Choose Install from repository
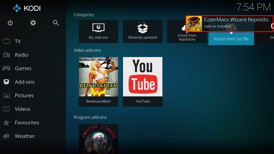Viewport: 274px width, 154px height. click(187, 37)
